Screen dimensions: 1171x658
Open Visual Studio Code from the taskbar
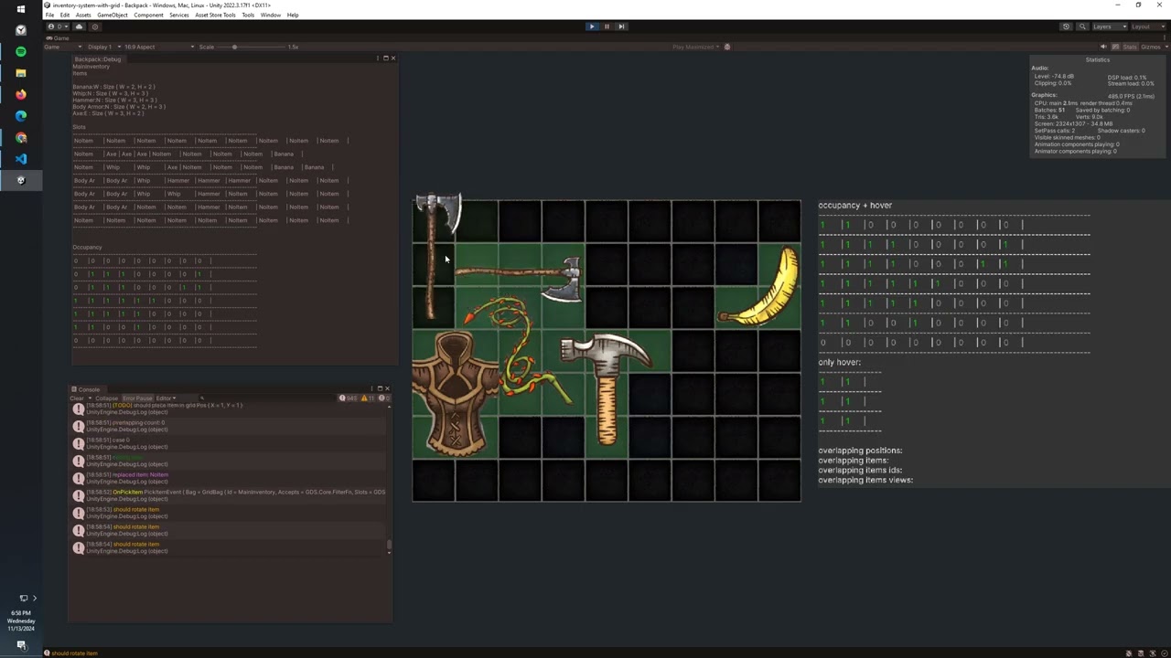[x=21, y=158]
